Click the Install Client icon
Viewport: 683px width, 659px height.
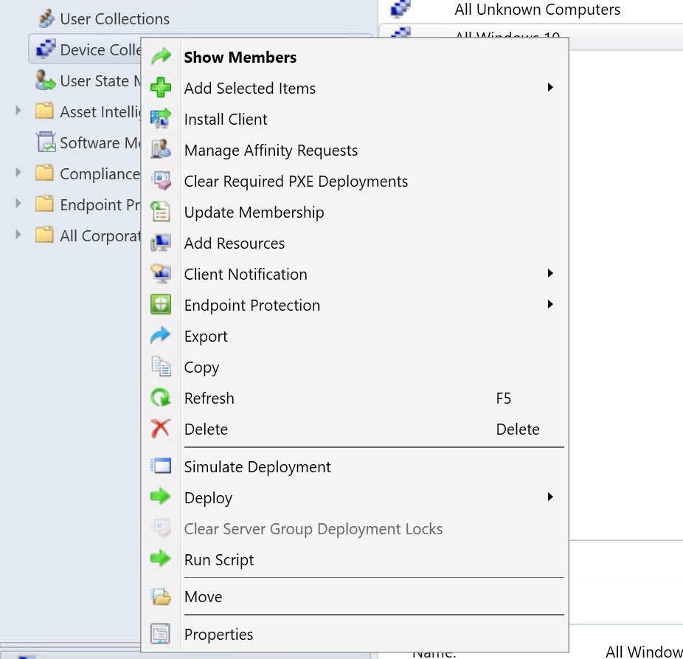[x=161, y=120]
